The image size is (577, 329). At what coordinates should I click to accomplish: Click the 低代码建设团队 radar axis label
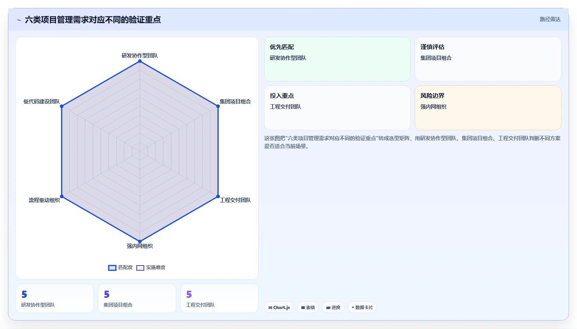coord(42,101)
